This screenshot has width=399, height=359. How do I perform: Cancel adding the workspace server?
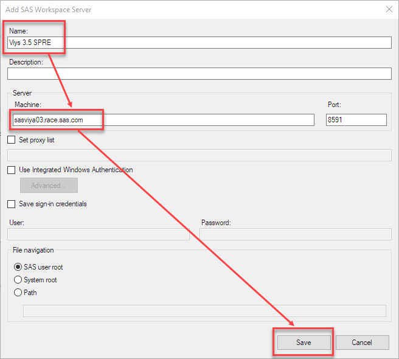pos(362,343)
